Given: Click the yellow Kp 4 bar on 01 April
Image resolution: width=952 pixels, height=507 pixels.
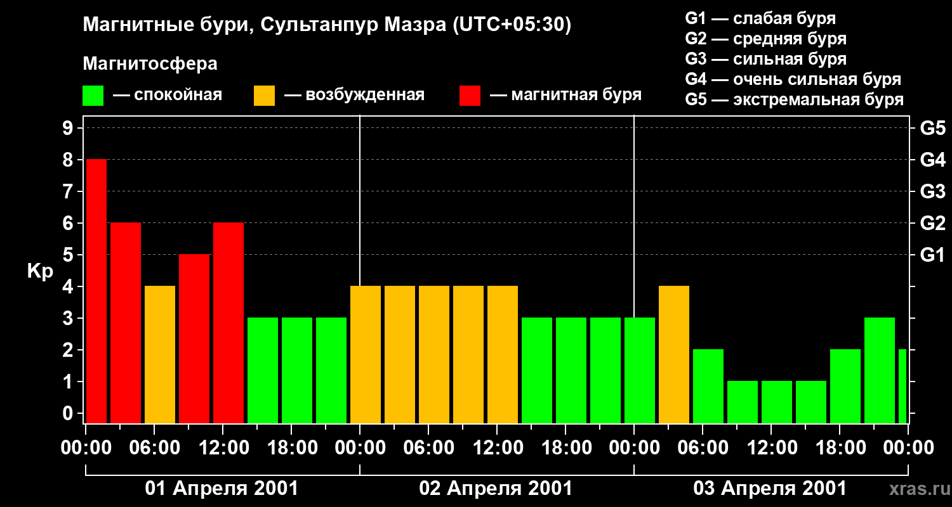Looking at the screenshot, I should 160,354.
